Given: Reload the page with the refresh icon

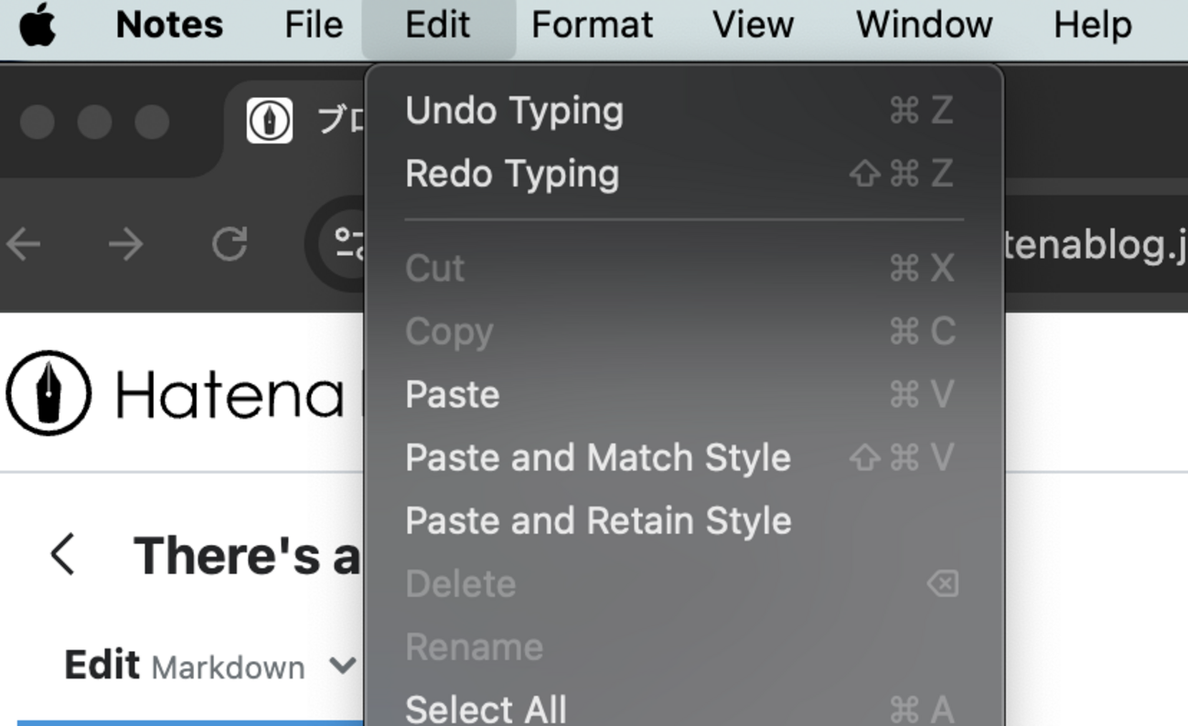Looking at the screenshot, I should point(230,244).
